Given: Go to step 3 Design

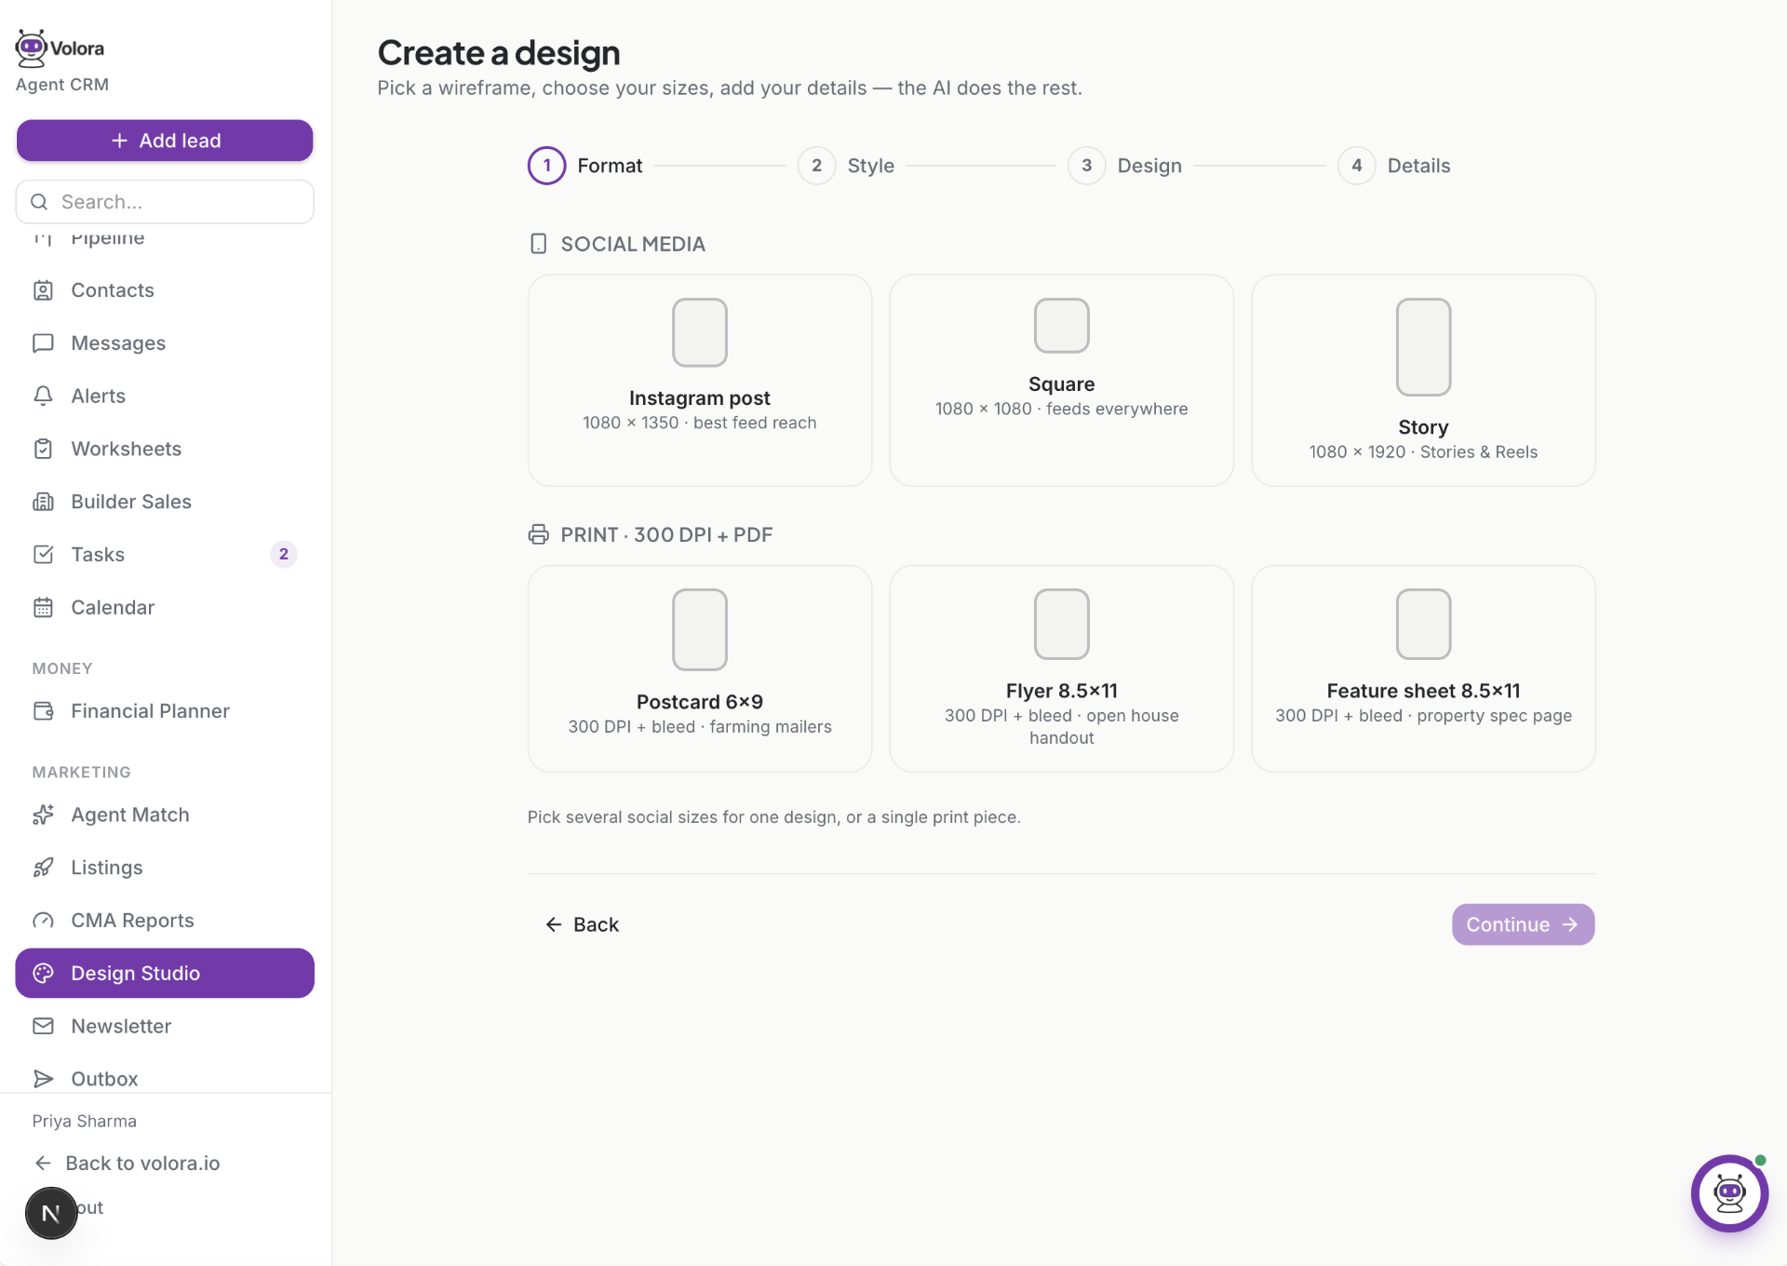Looking at the screenshot, I should point(1125,166).
